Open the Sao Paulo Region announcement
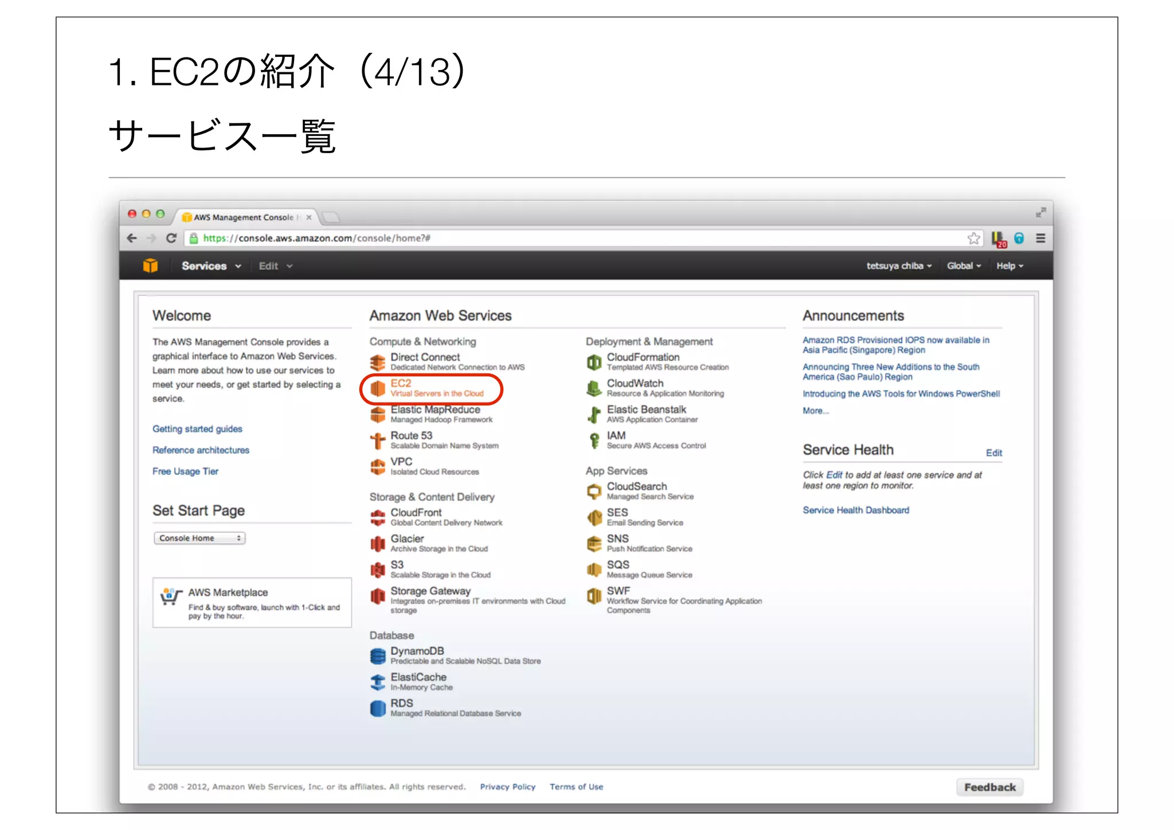 click(x=891, y=372)
